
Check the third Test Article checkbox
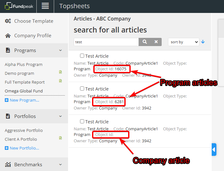point(82,121)
